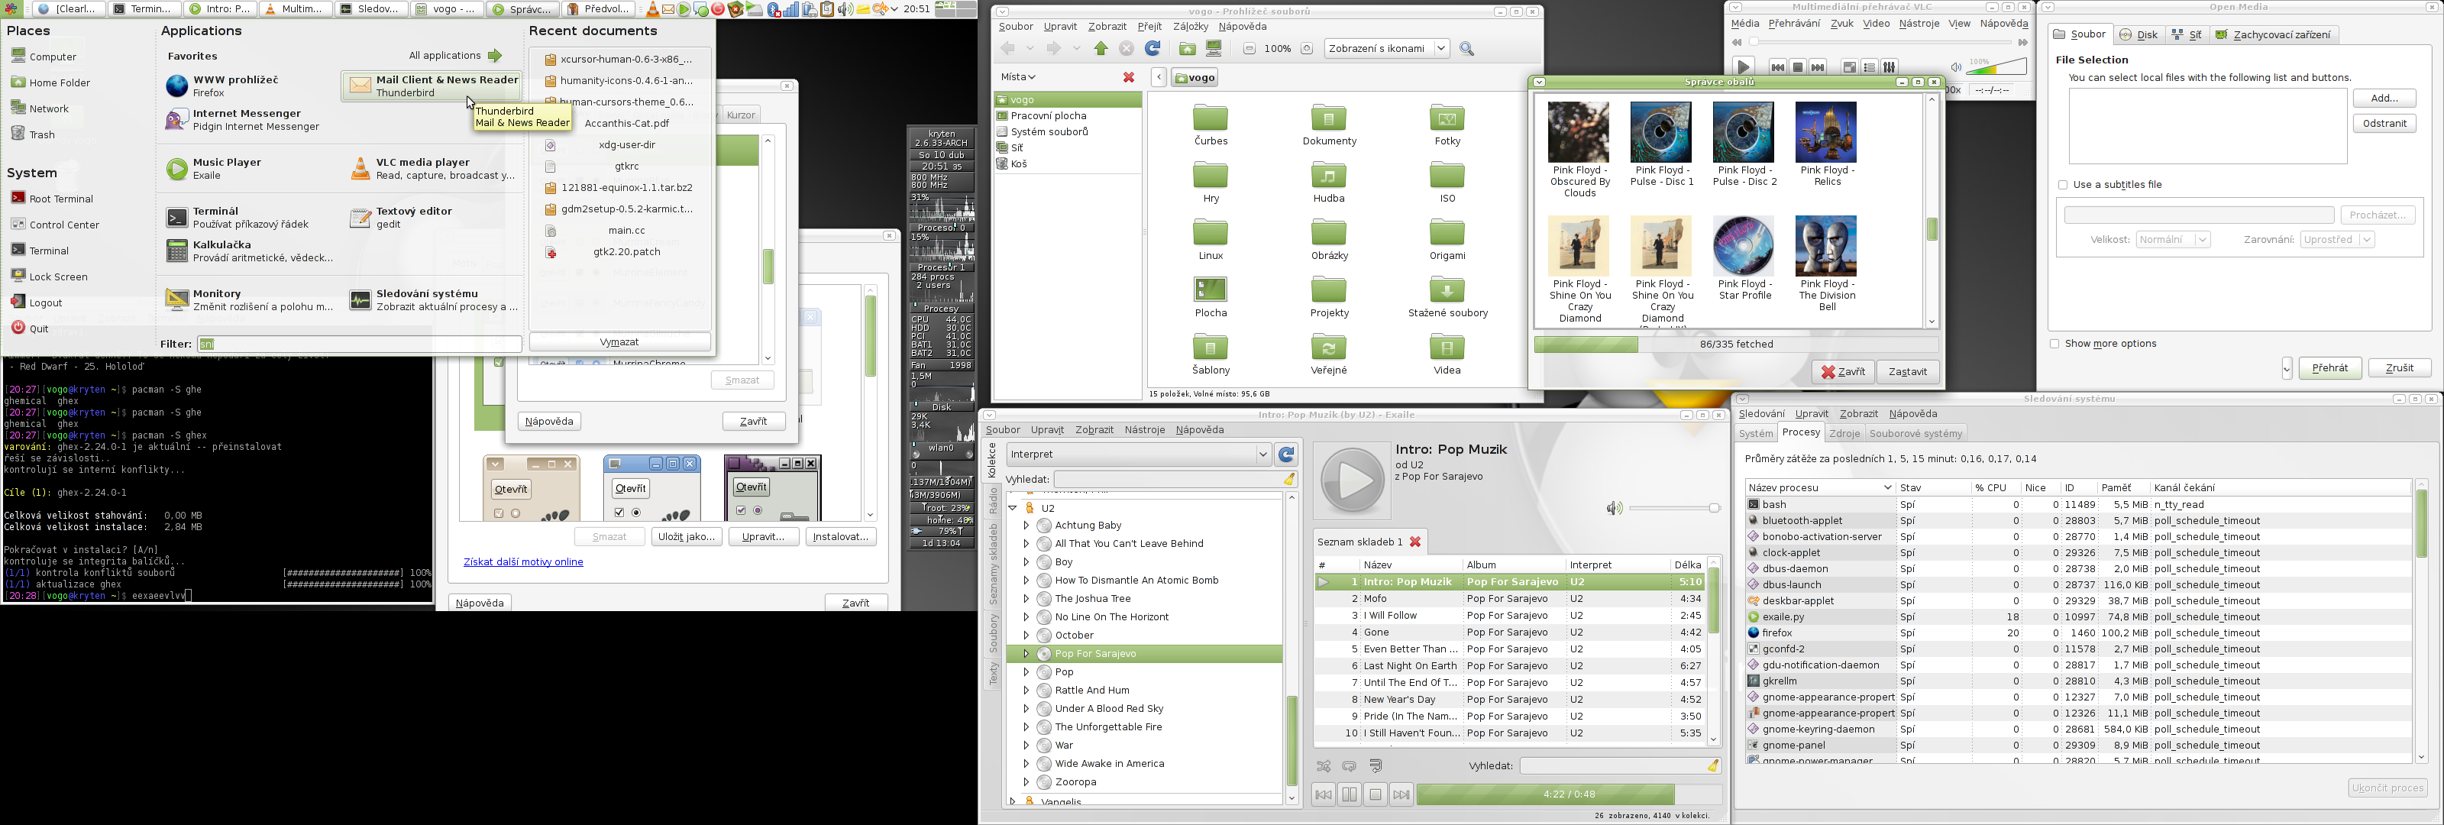Click Zrušit in Open Media dialog
2444x825 pixels.
(x=2400, y=368)
